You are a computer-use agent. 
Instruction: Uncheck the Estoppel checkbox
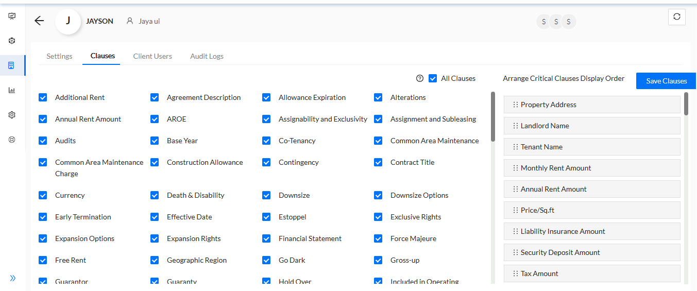tap(266, 217)
